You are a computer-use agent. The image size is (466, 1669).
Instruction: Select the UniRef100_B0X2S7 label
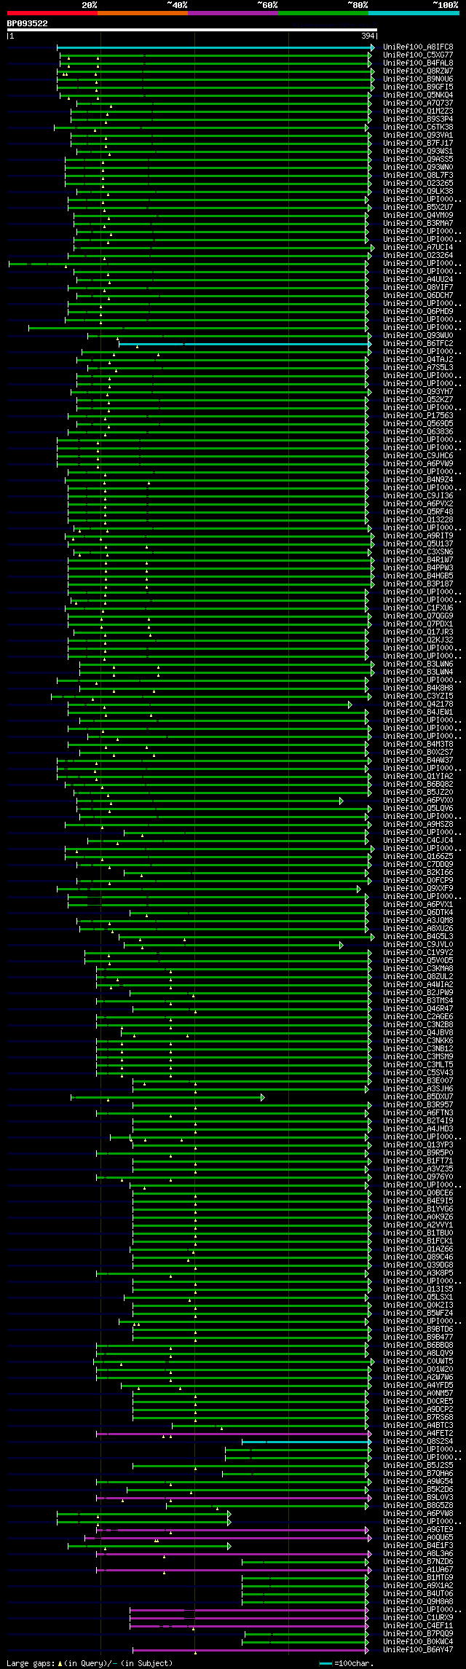pyautogui.click(x=418, y=753)
